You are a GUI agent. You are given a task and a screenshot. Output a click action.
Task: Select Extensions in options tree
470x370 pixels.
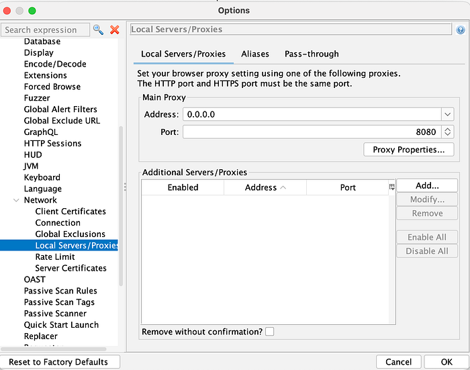45,75
